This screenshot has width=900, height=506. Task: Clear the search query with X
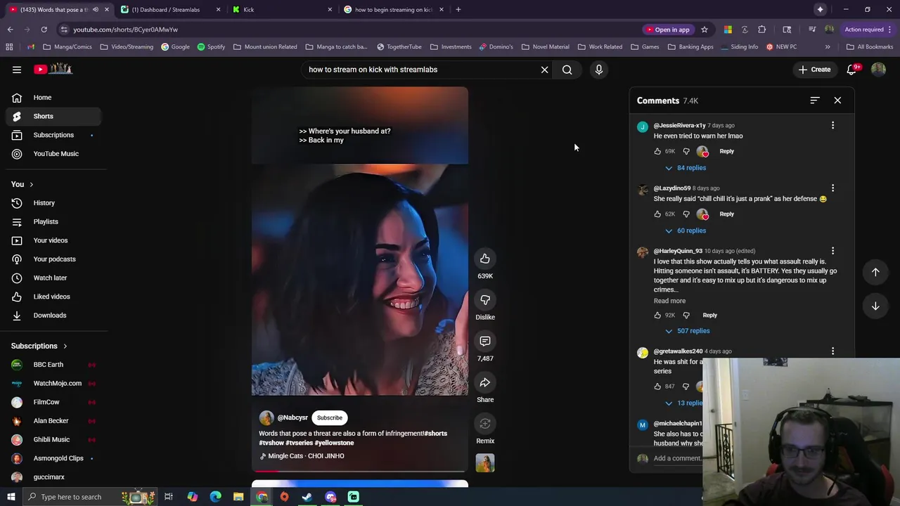click(544, 70)
